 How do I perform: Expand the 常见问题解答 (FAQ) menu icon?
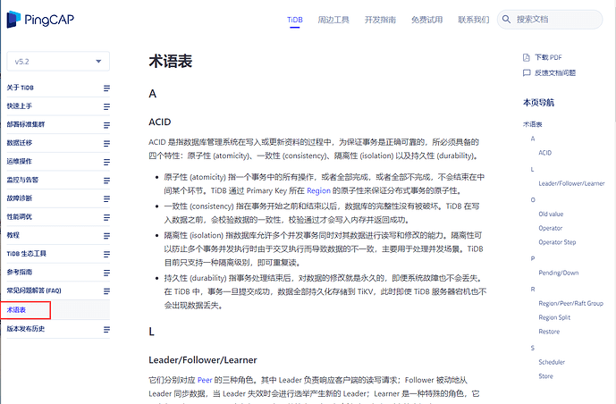pyautogui.click(x=106, y=290)
